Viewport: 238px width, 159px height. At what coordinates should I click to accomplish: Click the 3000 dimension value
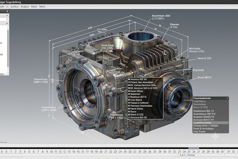coord(90,28)
